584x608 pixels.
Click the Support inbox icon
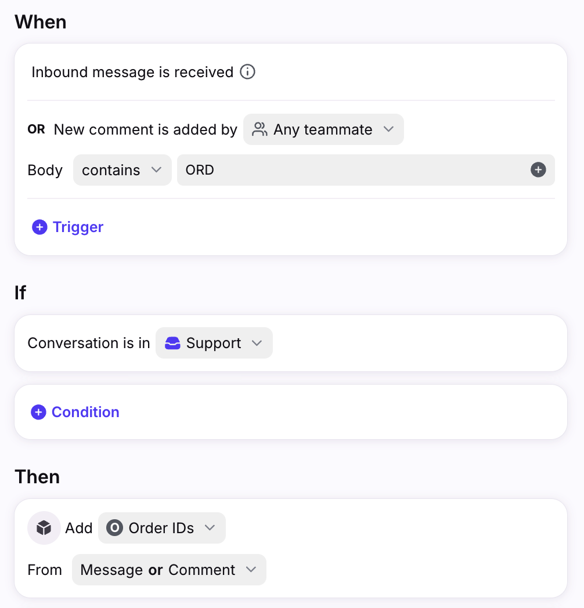172,343
